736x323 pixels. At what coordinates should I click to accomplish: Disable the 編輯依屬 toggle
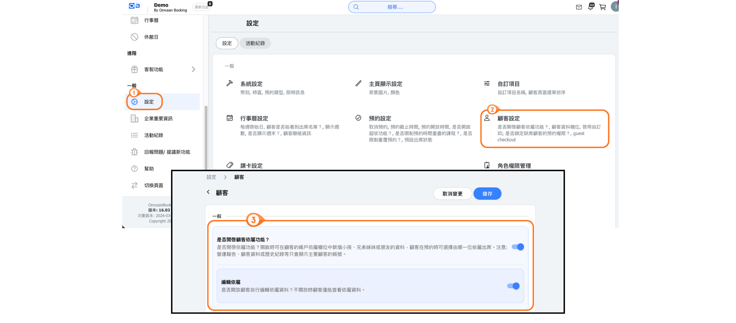pos(514,286)
